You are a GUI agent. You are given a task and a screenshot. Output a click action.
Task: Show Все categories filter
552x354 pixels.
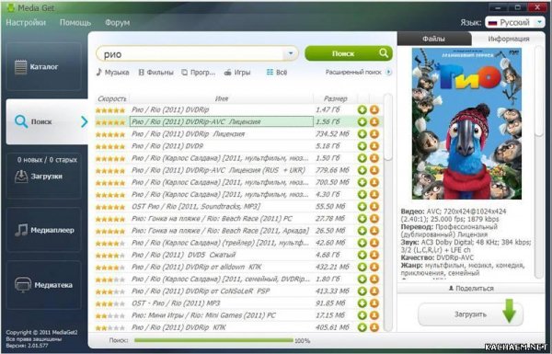pos(277,73)
